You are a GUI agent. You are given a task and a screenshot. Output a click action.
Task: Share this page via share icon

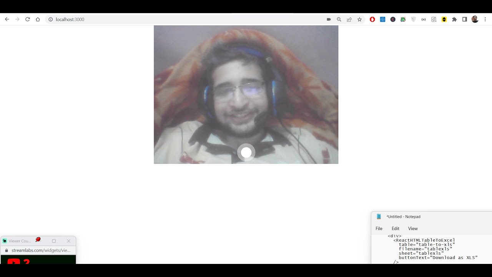coord(349,19)
